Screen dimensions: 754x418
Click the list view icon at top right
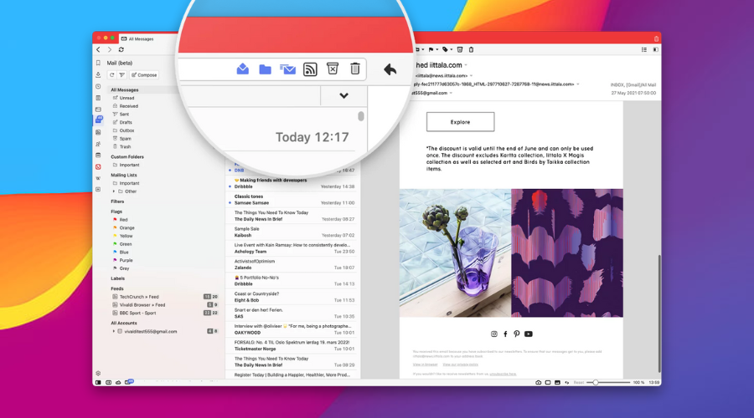(644, 49)
